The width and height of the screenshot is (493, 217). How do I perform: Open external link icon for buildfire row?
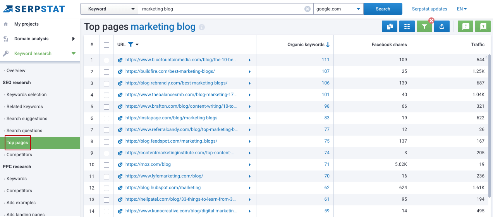tap(120, 72)
